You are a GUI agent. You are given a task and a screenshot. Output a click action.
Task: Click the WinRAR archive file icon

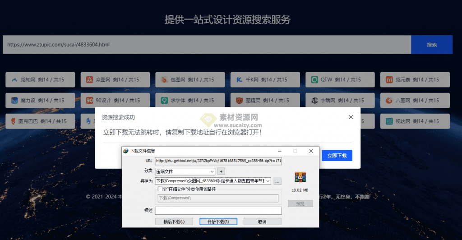click(300, 177)
